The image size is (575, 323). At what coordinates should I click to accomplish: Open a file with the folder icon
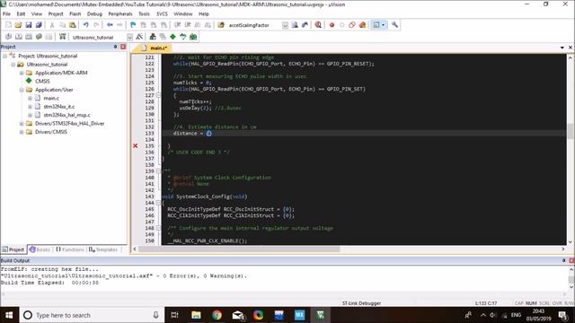[x=18, y=25]
